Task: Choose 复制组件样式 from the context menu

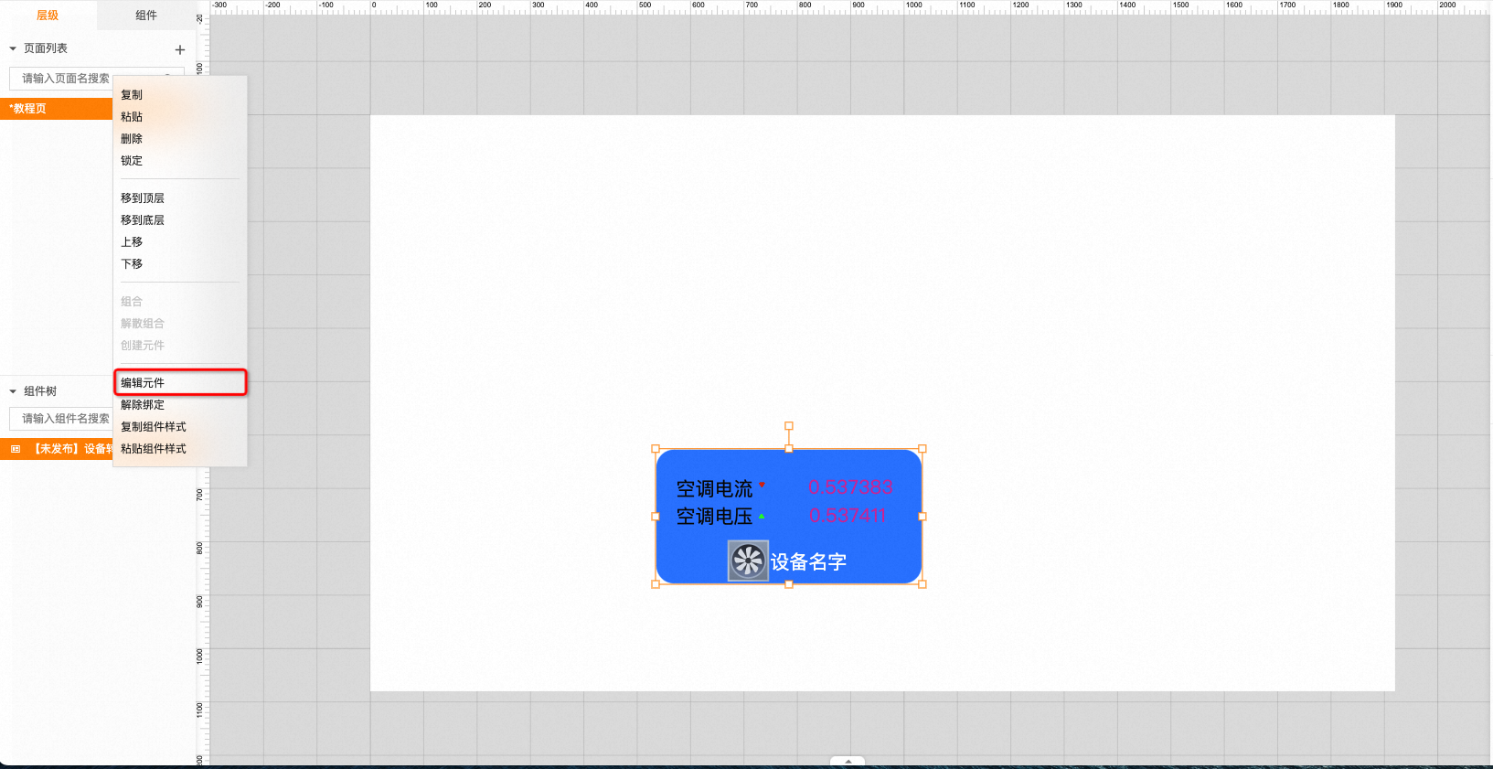Action: [180, 427]
